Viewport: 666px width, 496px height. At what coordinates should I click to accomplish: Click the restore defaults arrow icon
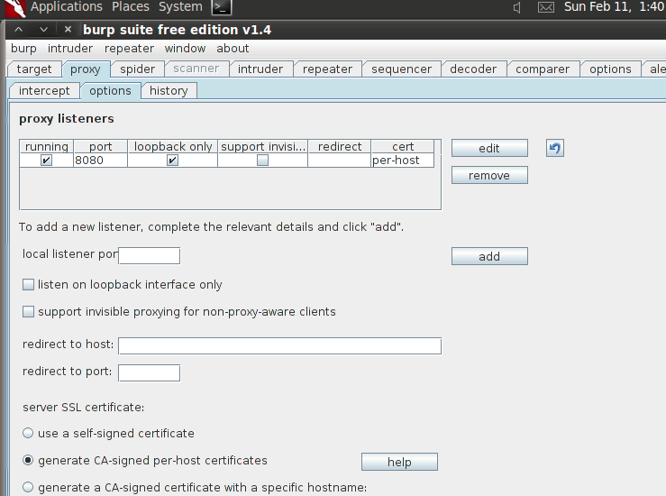pos(555,148)
